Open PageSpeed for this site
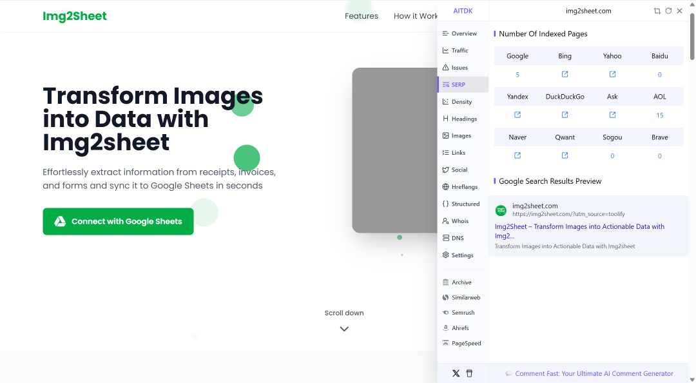Image resolution: width=696 pixels, height=383 pixels. pos(463,343)
